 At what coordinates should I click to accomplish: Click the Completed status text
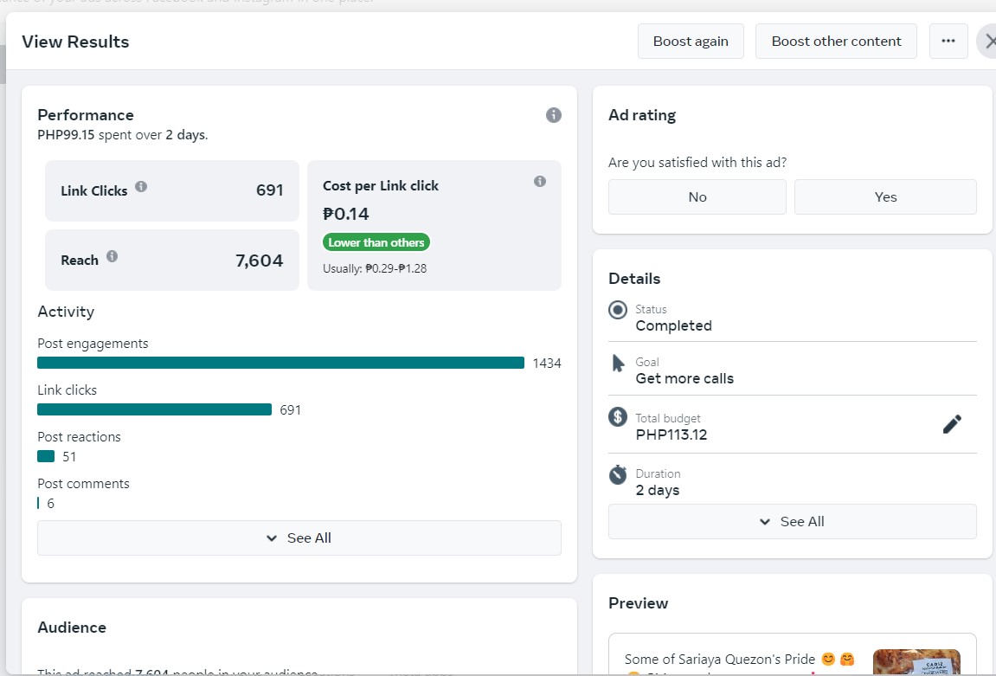coord(673,326)
